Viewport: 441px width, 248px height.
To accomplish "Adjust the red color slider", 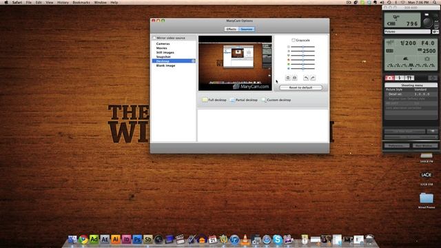I will (x=302, y=60).
